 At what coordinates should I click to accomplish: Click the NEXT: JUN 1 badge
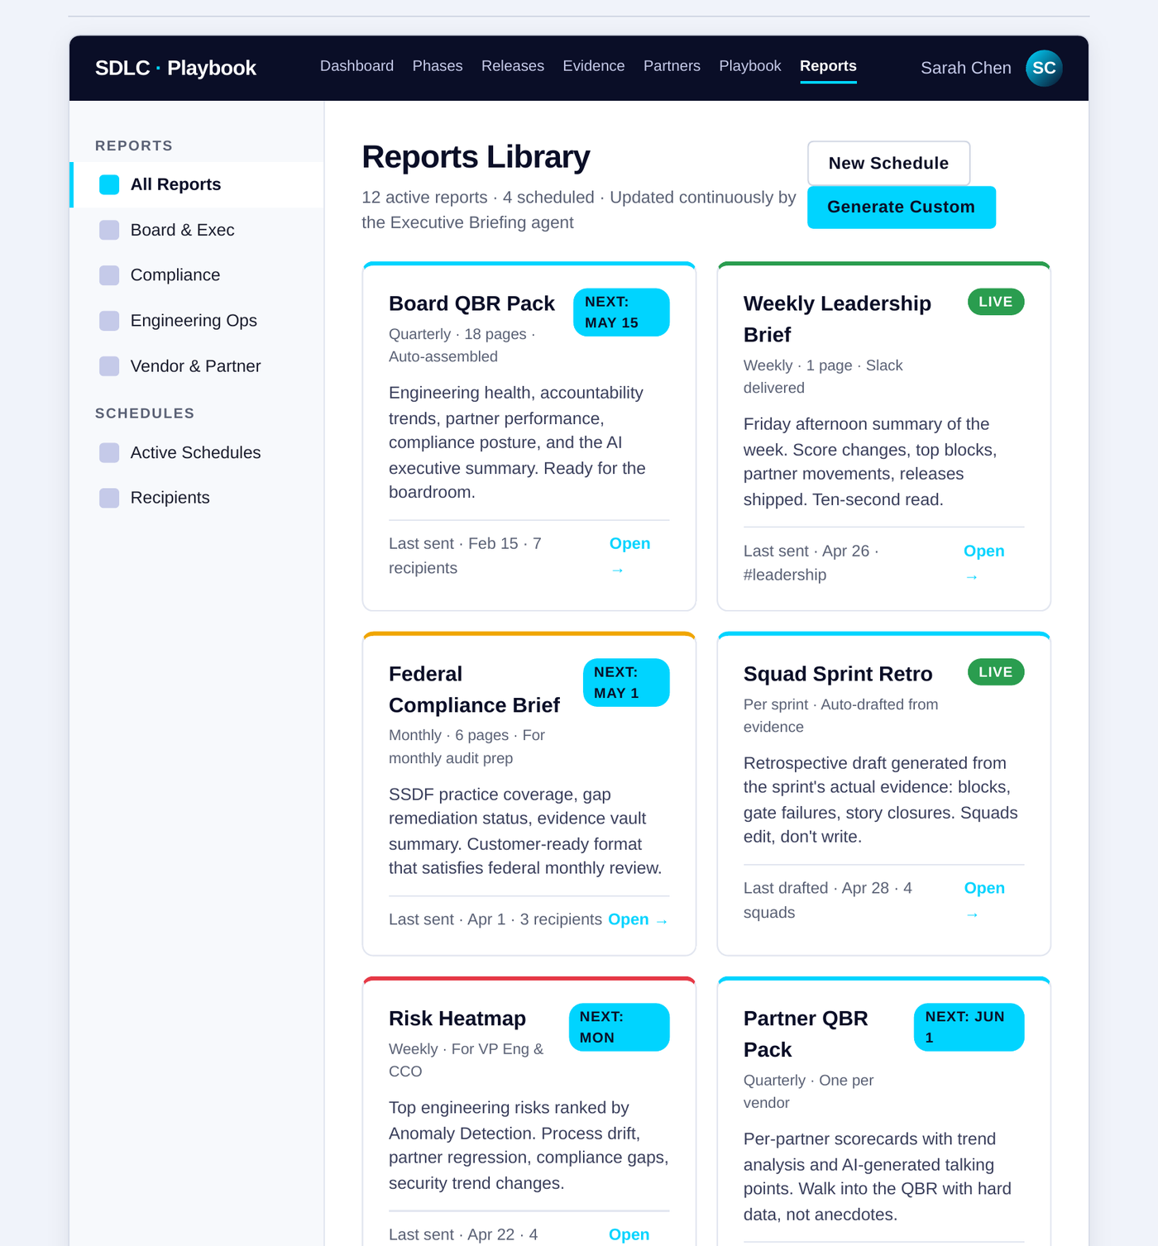969,1028
